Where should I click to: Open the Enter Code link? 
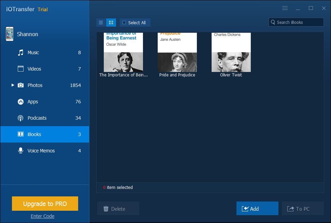(42, 216)
